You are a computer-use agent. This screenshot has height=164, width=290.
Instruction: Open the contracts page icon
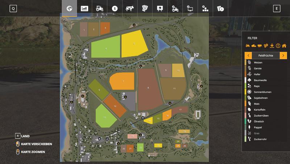[x=144, y=8]
